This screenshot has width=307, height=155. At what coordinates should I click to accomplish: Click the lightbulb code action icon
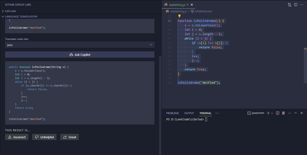pos(179,16)
